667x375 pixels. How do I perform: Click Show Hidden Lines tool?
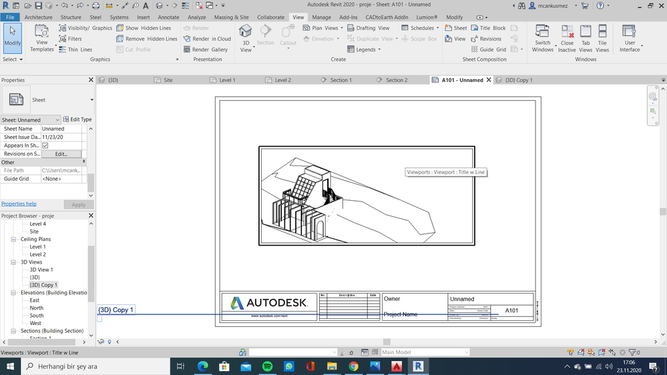(x=144, y=28)
